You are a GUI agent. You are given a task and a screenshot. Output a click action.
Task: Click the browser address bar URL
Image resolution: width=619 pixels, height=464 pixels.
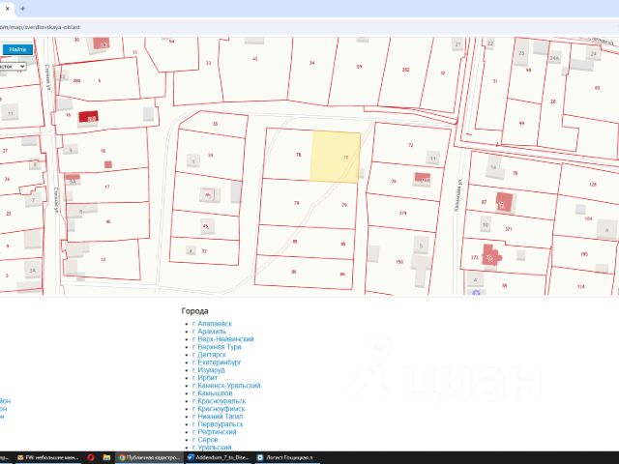[x=40, y=27]
